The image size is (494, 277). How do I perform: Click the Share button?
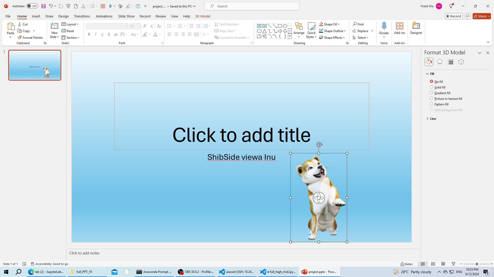point(482,16)
